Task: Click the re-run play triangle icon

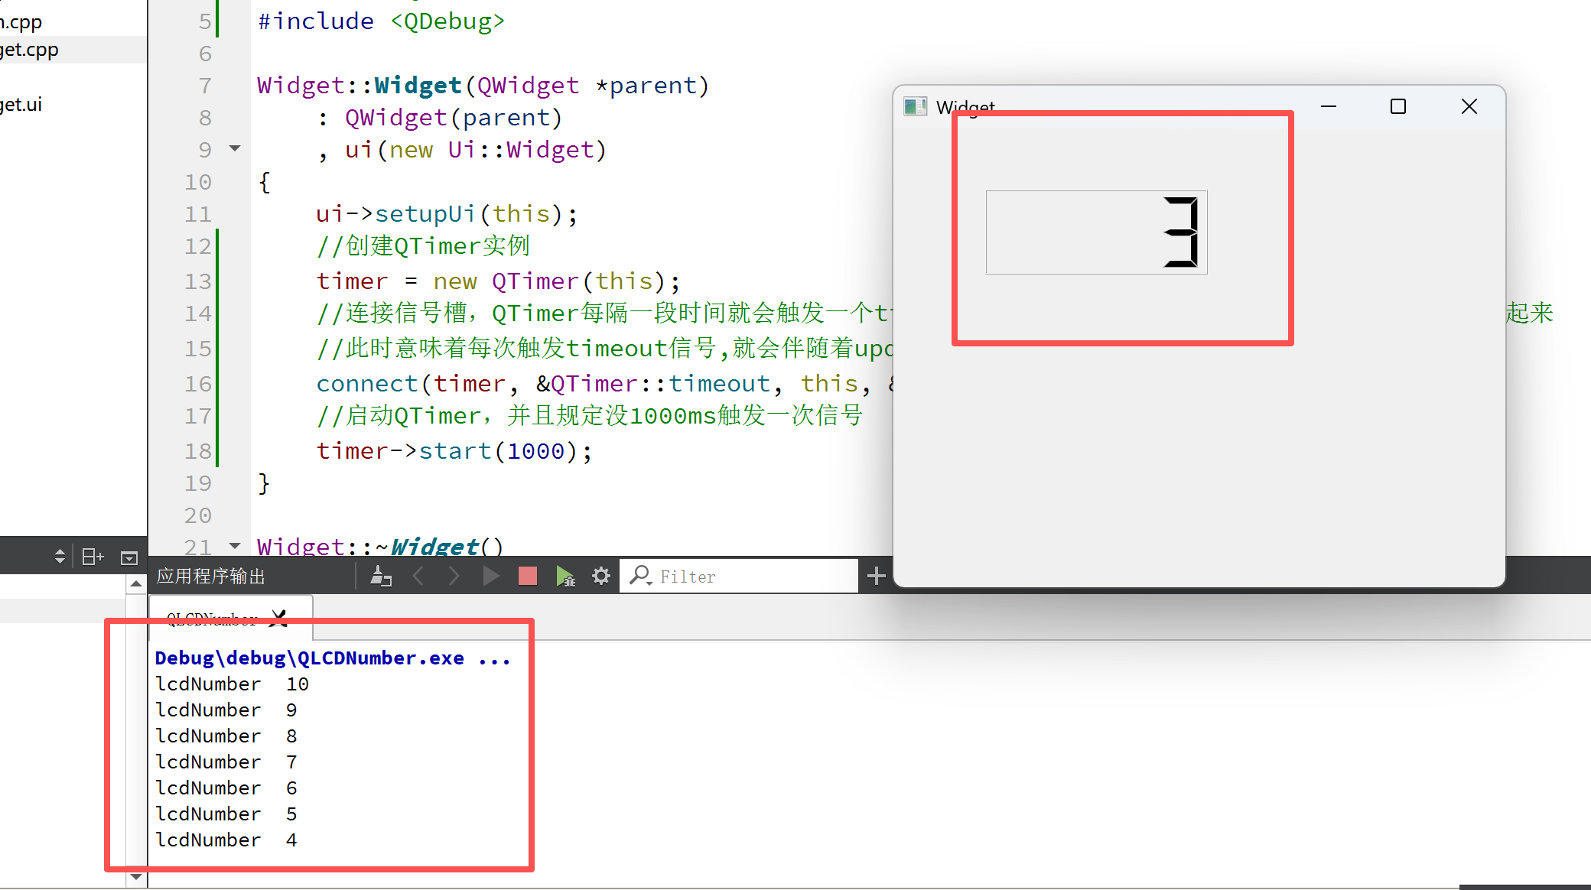Action: pos(491,576)
